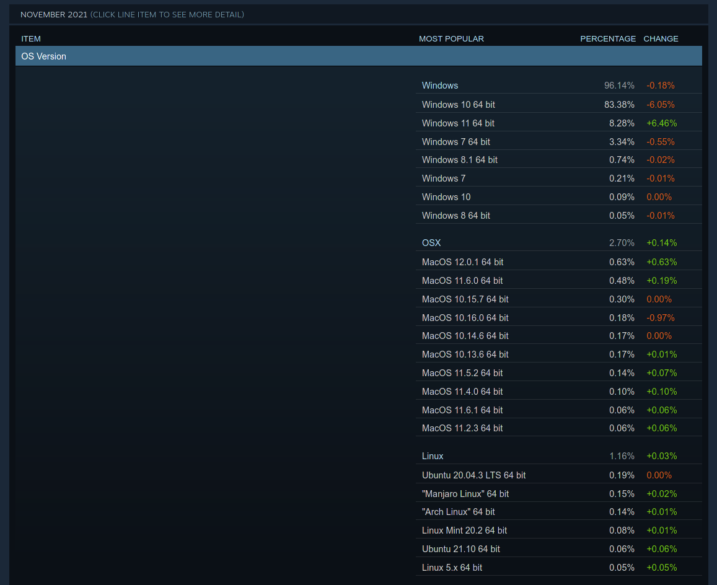Click the -0.97% change value
This screenshot has width=717, height=585.
661,317
